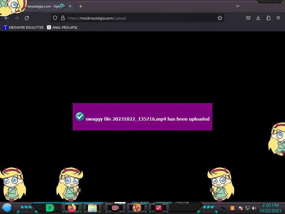This screenshot has width=285, height=214.
Task: Open the MEDIAFIRE ROULETTER bookmark
Action: pyautogui.click(x=23, y=28)
